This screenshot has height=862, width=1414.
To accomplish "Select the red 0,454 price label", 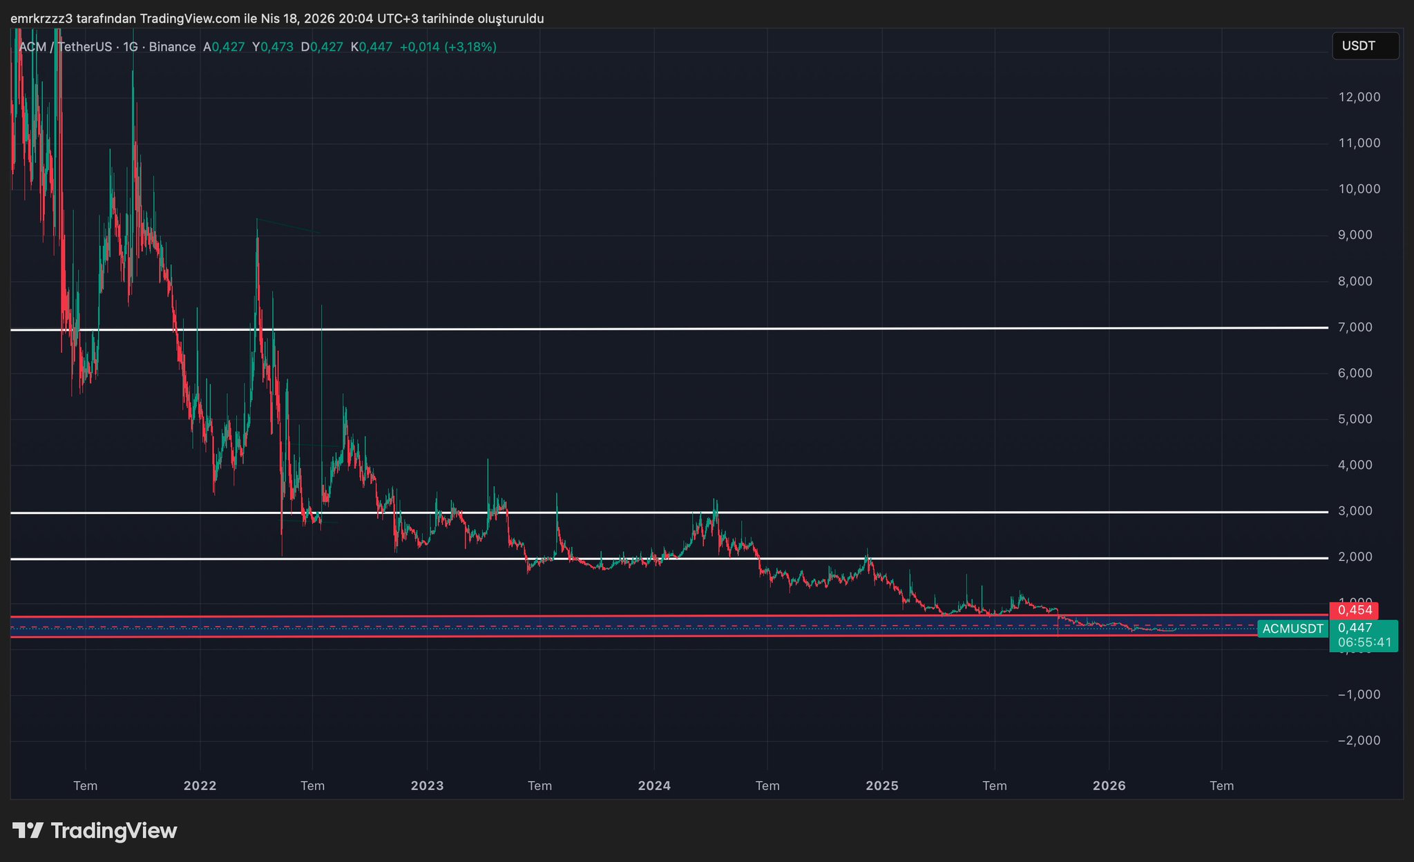I will (1353, 610).
